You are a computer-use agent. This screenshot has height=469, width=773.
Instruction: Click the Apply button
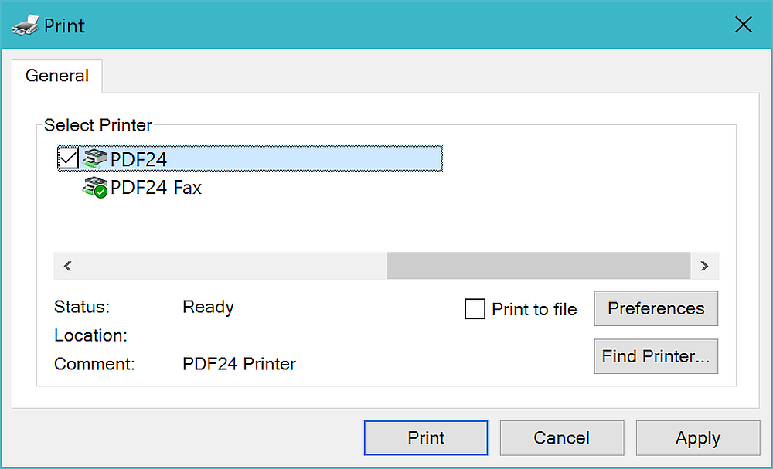point(698,437)
